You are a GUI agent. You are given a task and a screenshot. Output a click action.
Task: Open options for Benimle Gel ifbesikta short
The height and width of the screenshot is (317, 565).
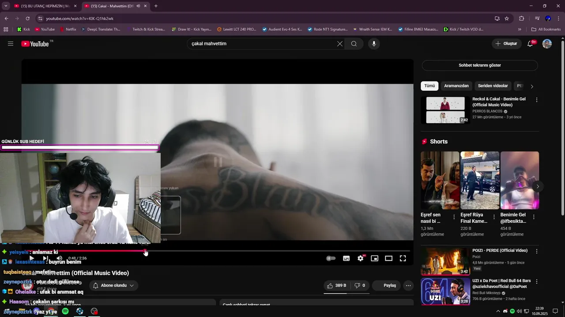pyautogui.click(x=534, y=217)
